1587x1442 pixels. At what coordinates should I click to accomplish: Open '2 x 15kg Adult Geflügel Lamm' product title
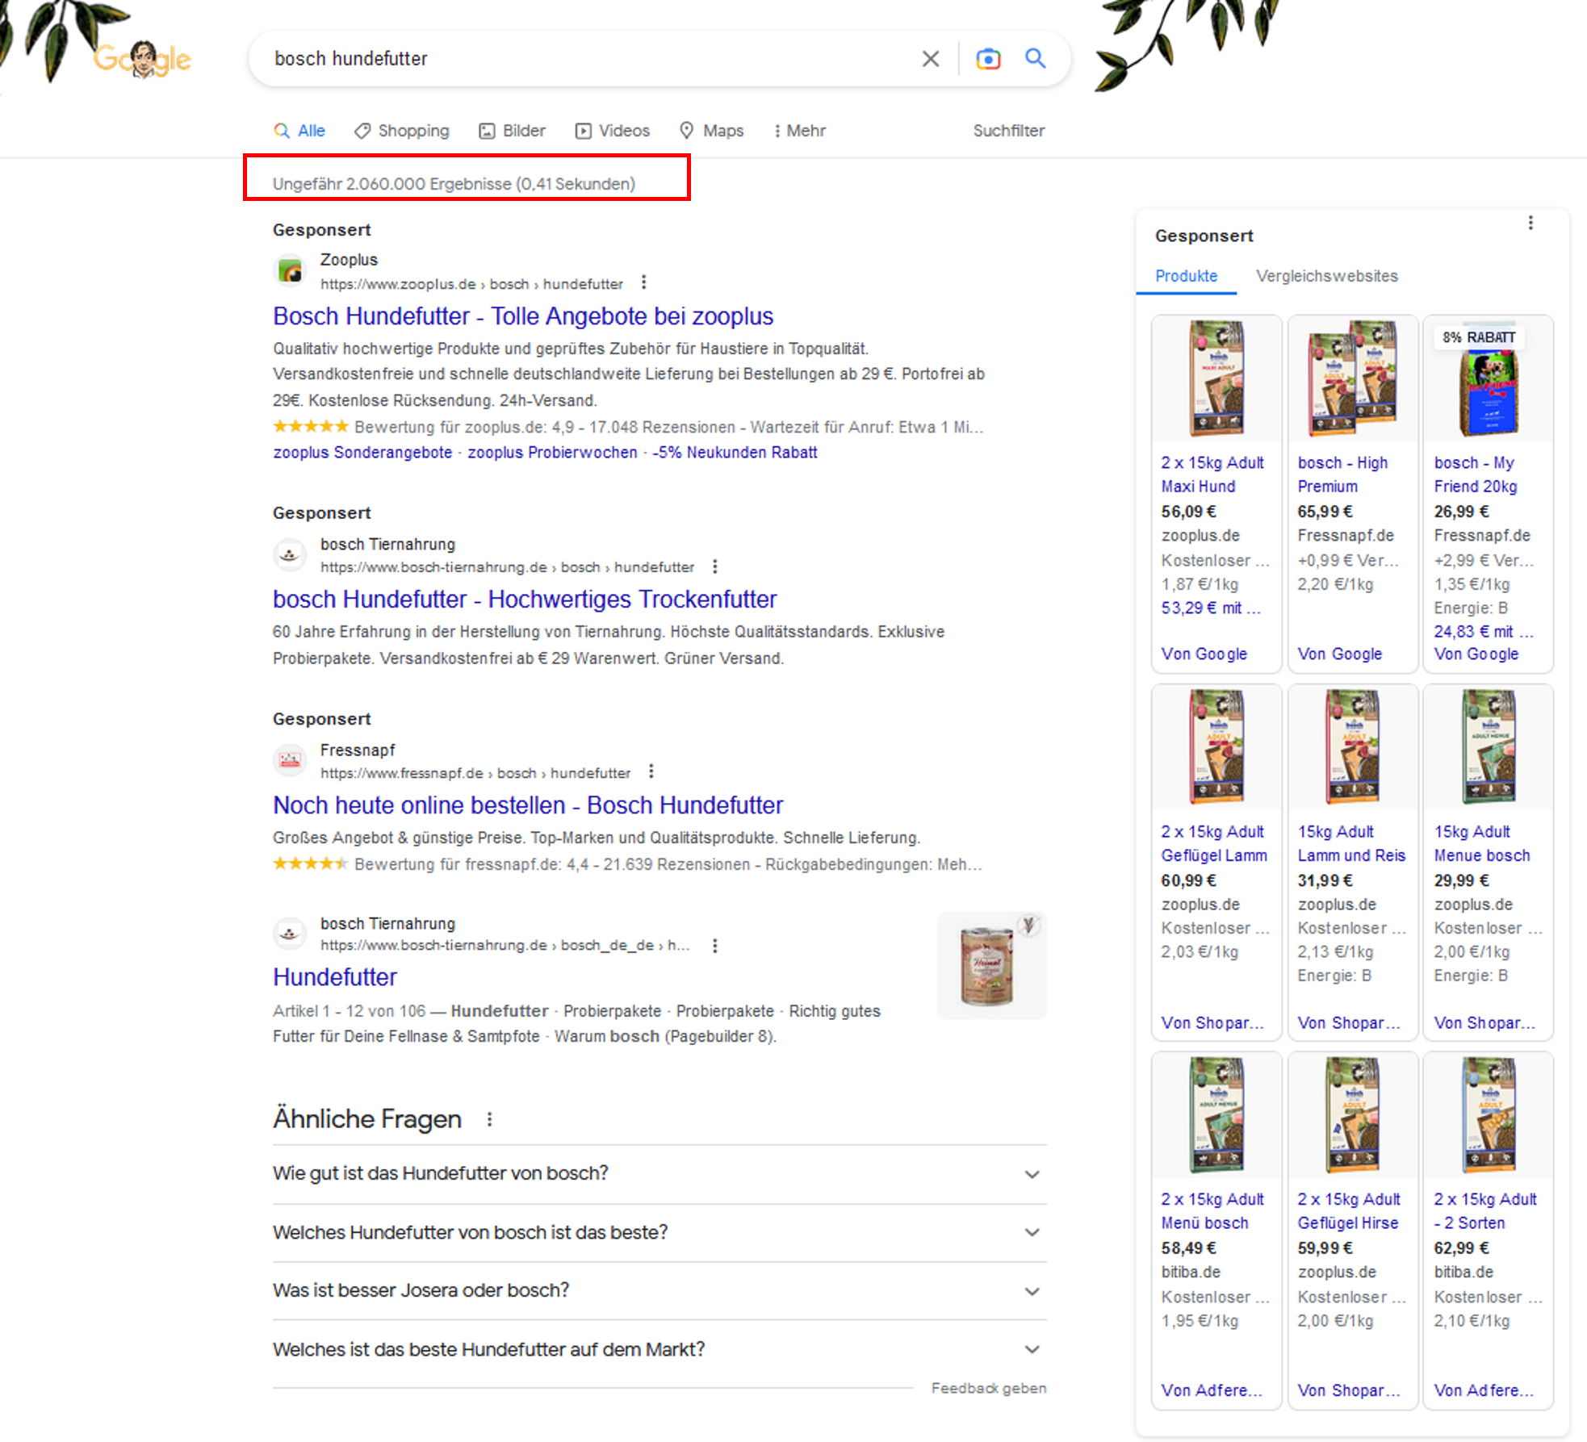[x=1214, y=843]
